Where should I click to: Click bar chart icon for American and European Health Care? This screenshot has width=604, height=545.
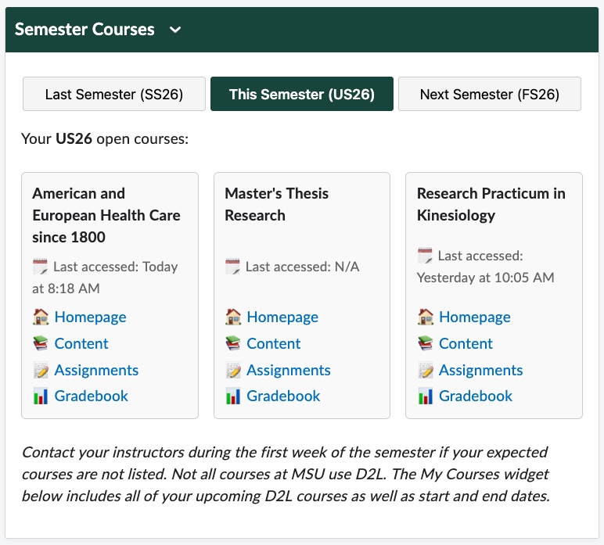click(41, 396)
